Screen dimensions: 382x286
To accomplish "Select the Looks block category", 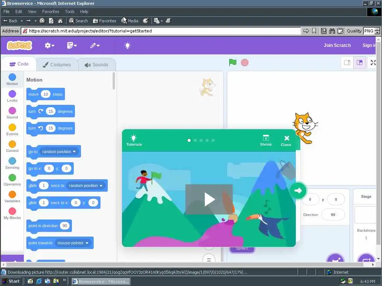I will [12, 96].
